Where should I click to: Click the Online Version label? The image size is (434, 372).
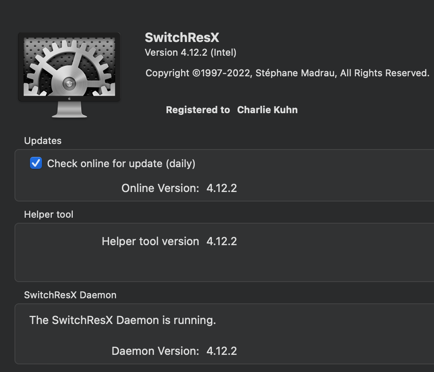160,188
